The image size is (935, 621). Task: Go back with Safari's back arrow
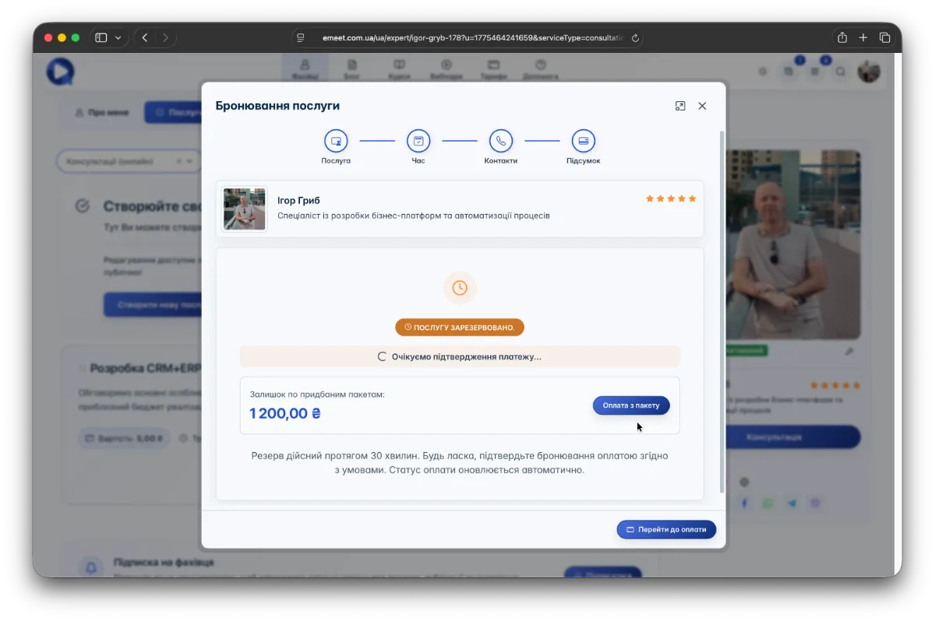pyautogui.click(x=145, y=37)
